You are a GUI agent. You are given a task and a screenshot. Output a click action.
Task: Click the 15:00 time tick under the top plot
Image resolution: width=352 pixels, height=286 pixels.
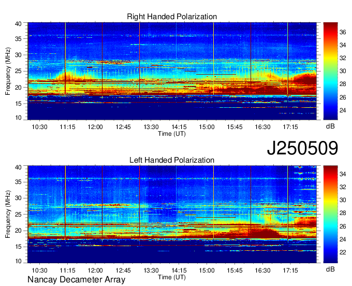[x=207, y=127]
